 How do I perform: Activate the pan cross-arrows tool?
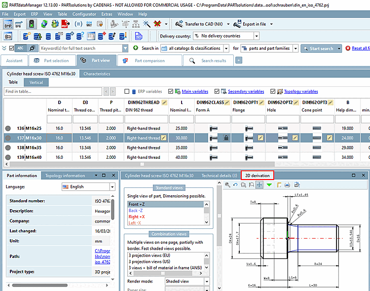coord(259,185)
